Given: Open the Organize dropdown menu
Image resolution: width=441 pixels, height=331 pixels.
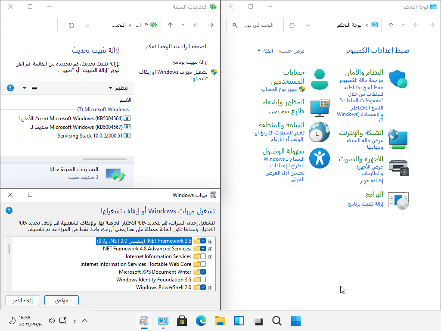Looking at the screenshot, I should [118, 88].
